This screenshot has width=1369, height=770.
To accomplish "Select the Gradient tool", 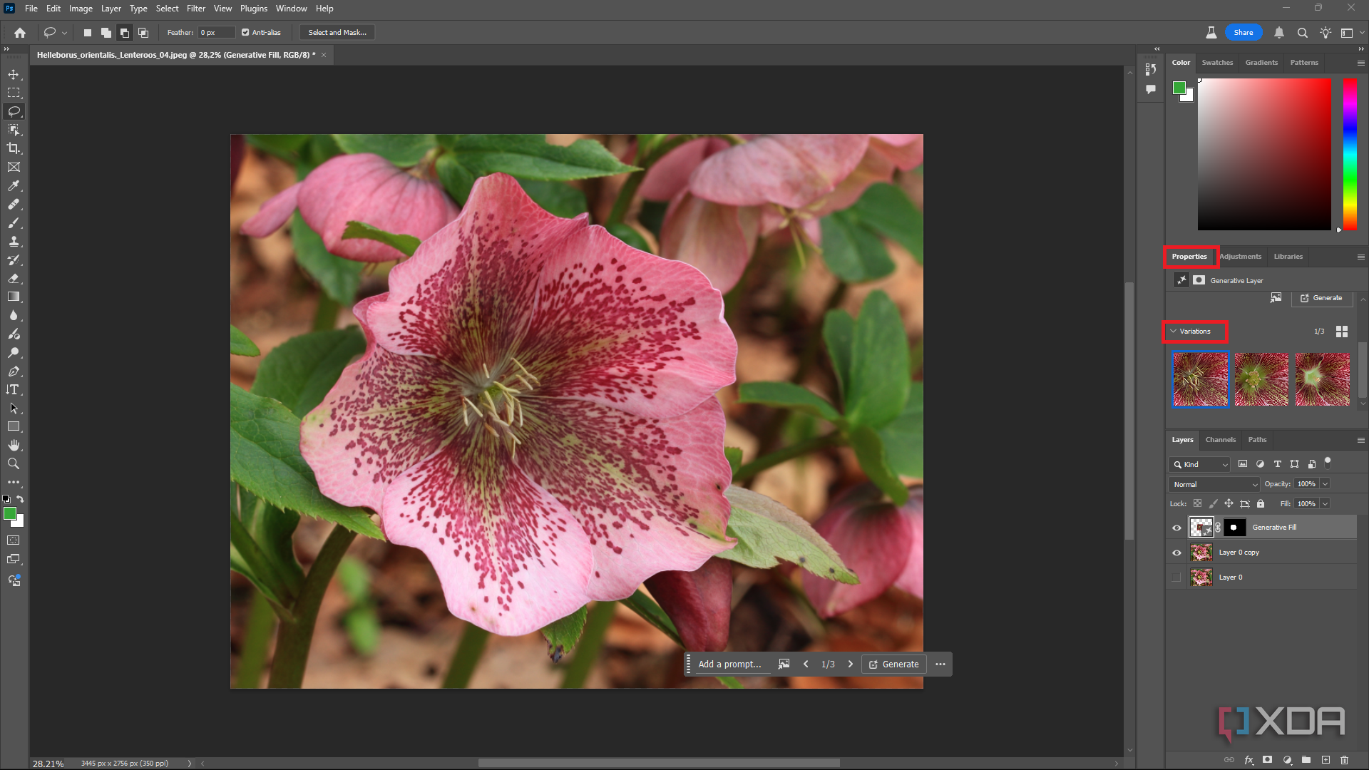I will [x=14, y=297].
